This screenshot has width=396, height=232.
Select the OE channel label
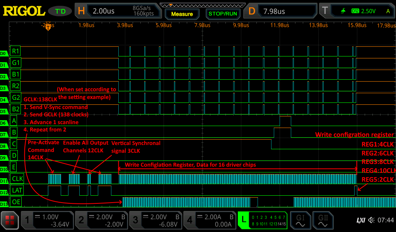click(x=16, y=202)
